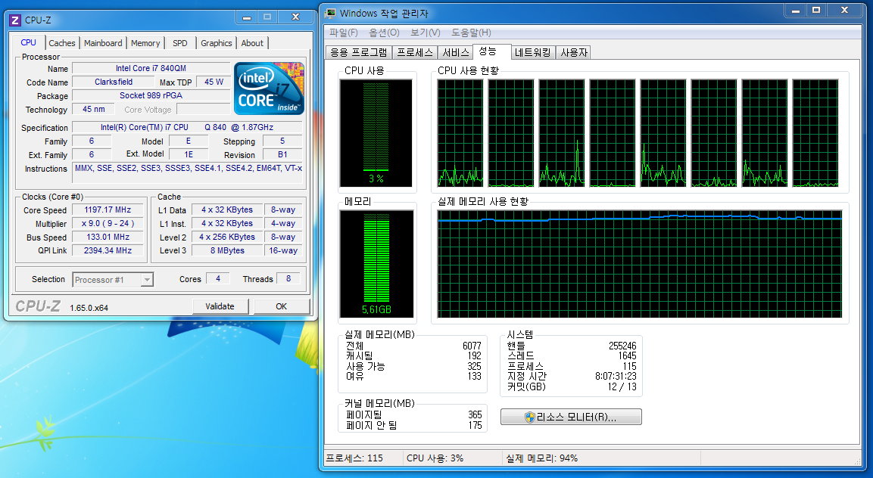Image resolution: width=873 pixels, height=478 pixels.
Task: Click the Intel Core i7 inside logo
Action: point(269,88)
